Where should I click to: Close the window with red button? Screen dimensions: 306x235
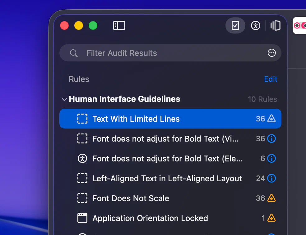[x=64, y=25]
